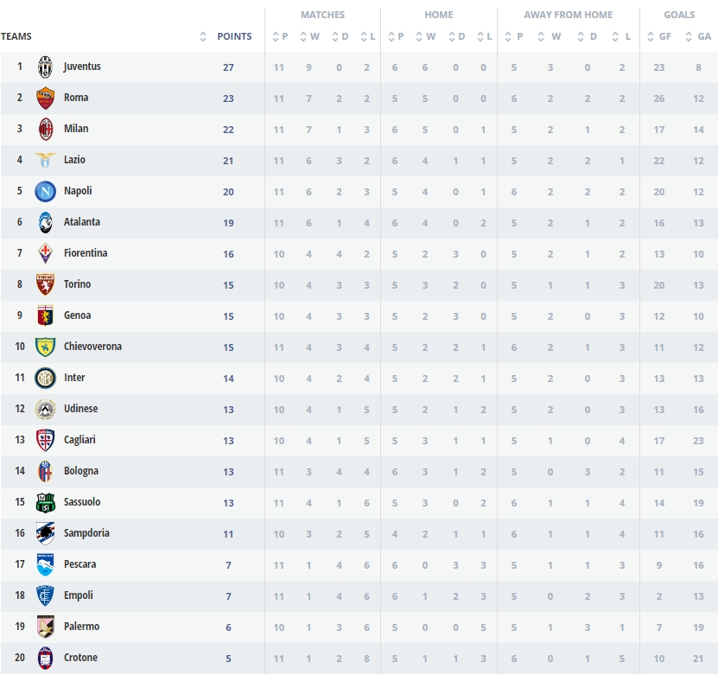Click the Palermo club badge

(45, 627)
